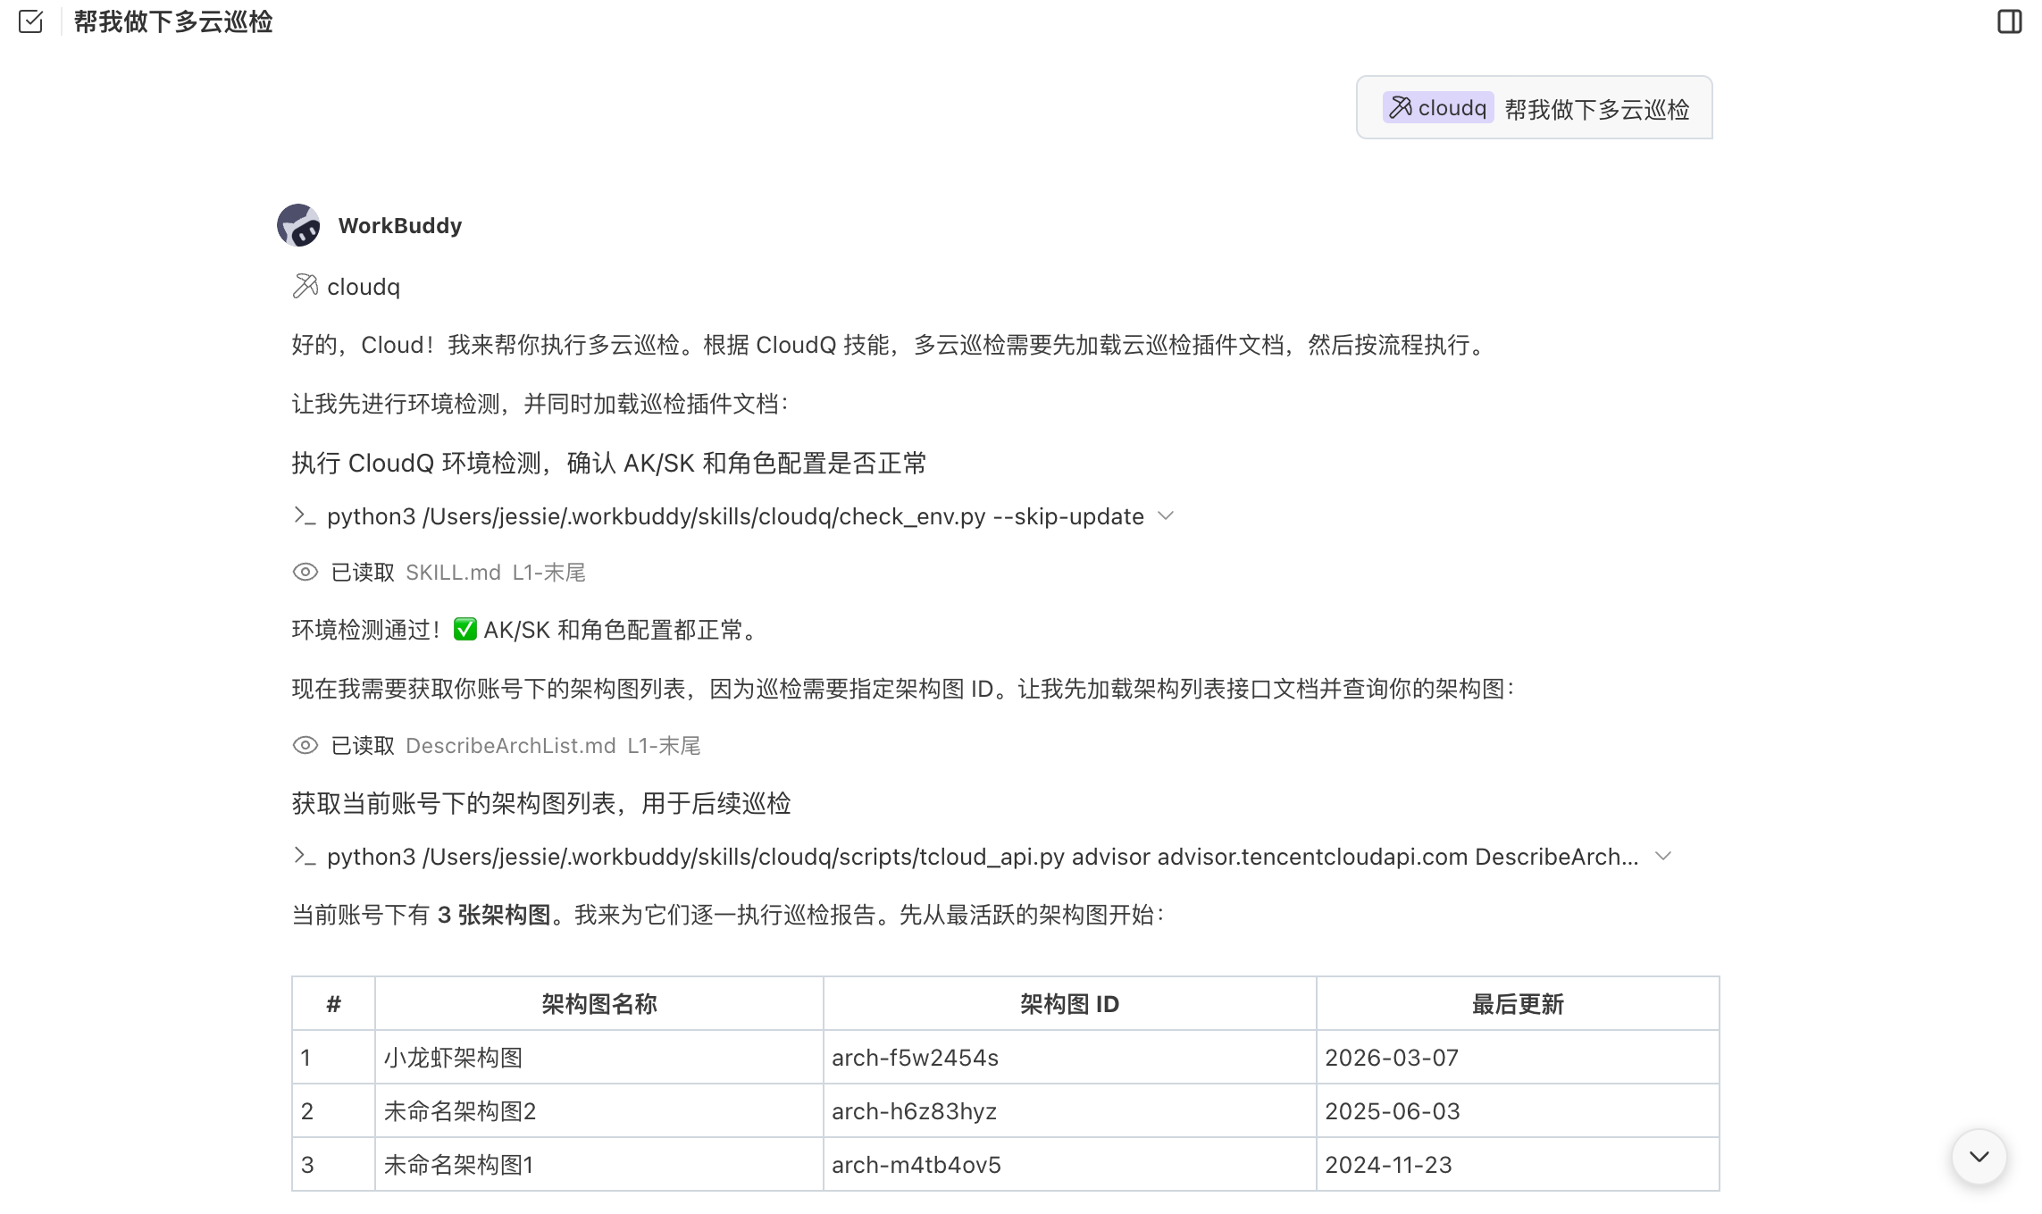Expand the check_env.py command output chevron
Viewport: 2042px width, 1214px height.
(1166, 515)
